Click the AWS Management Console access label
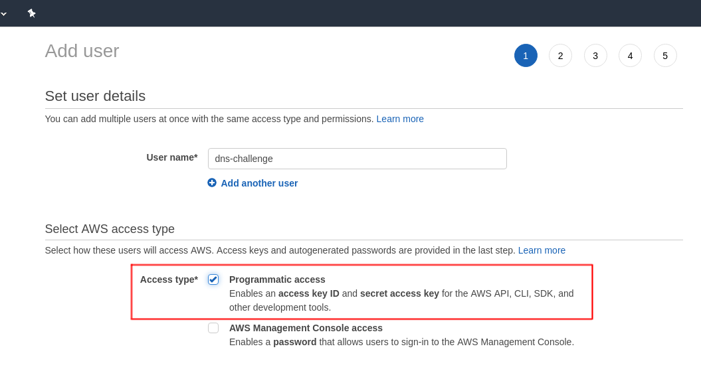 tap(306, 328)
